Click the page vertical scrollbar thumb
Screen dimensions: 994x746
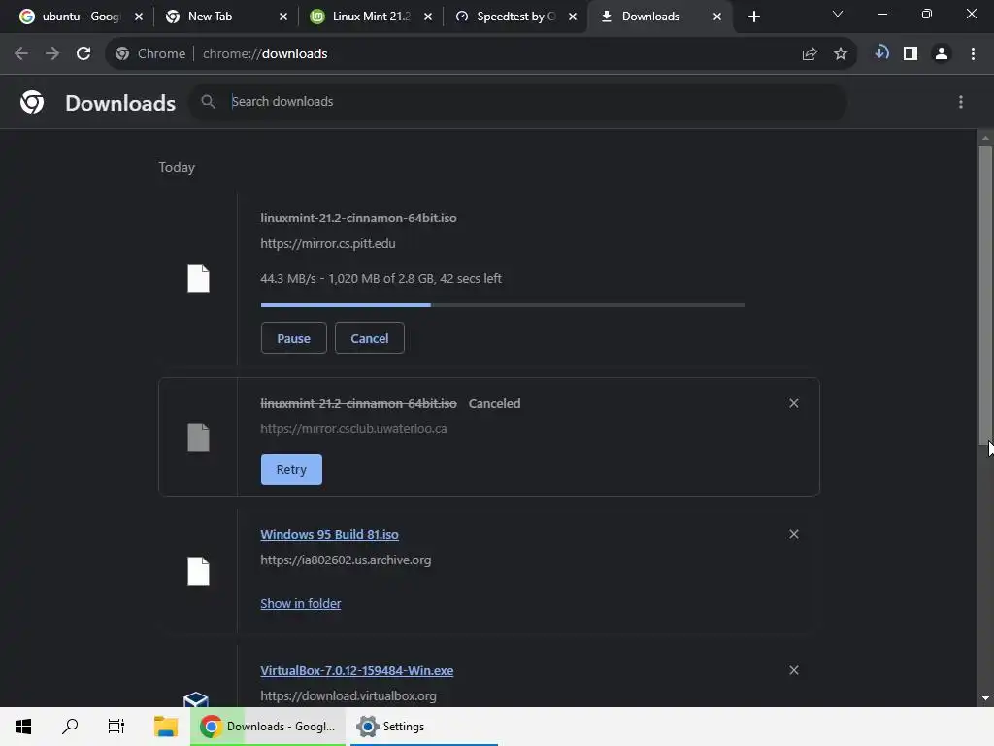985,295
